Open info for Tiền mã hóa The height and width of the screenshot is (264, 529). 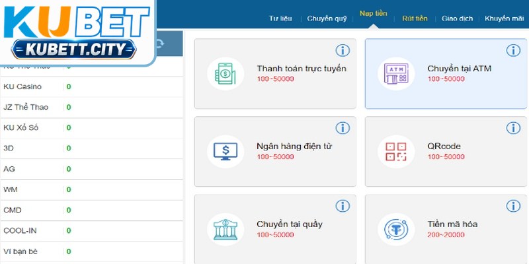point(513,206)
